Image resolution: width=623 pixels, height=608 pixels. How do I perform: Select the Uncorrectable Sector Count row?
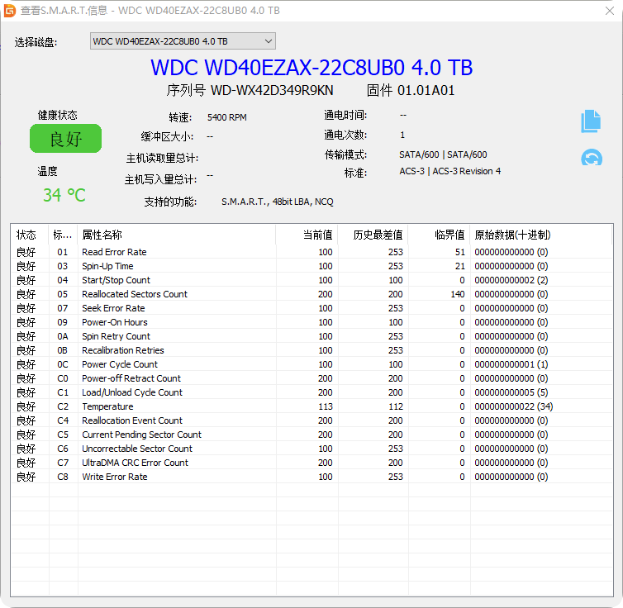[311, 449]
